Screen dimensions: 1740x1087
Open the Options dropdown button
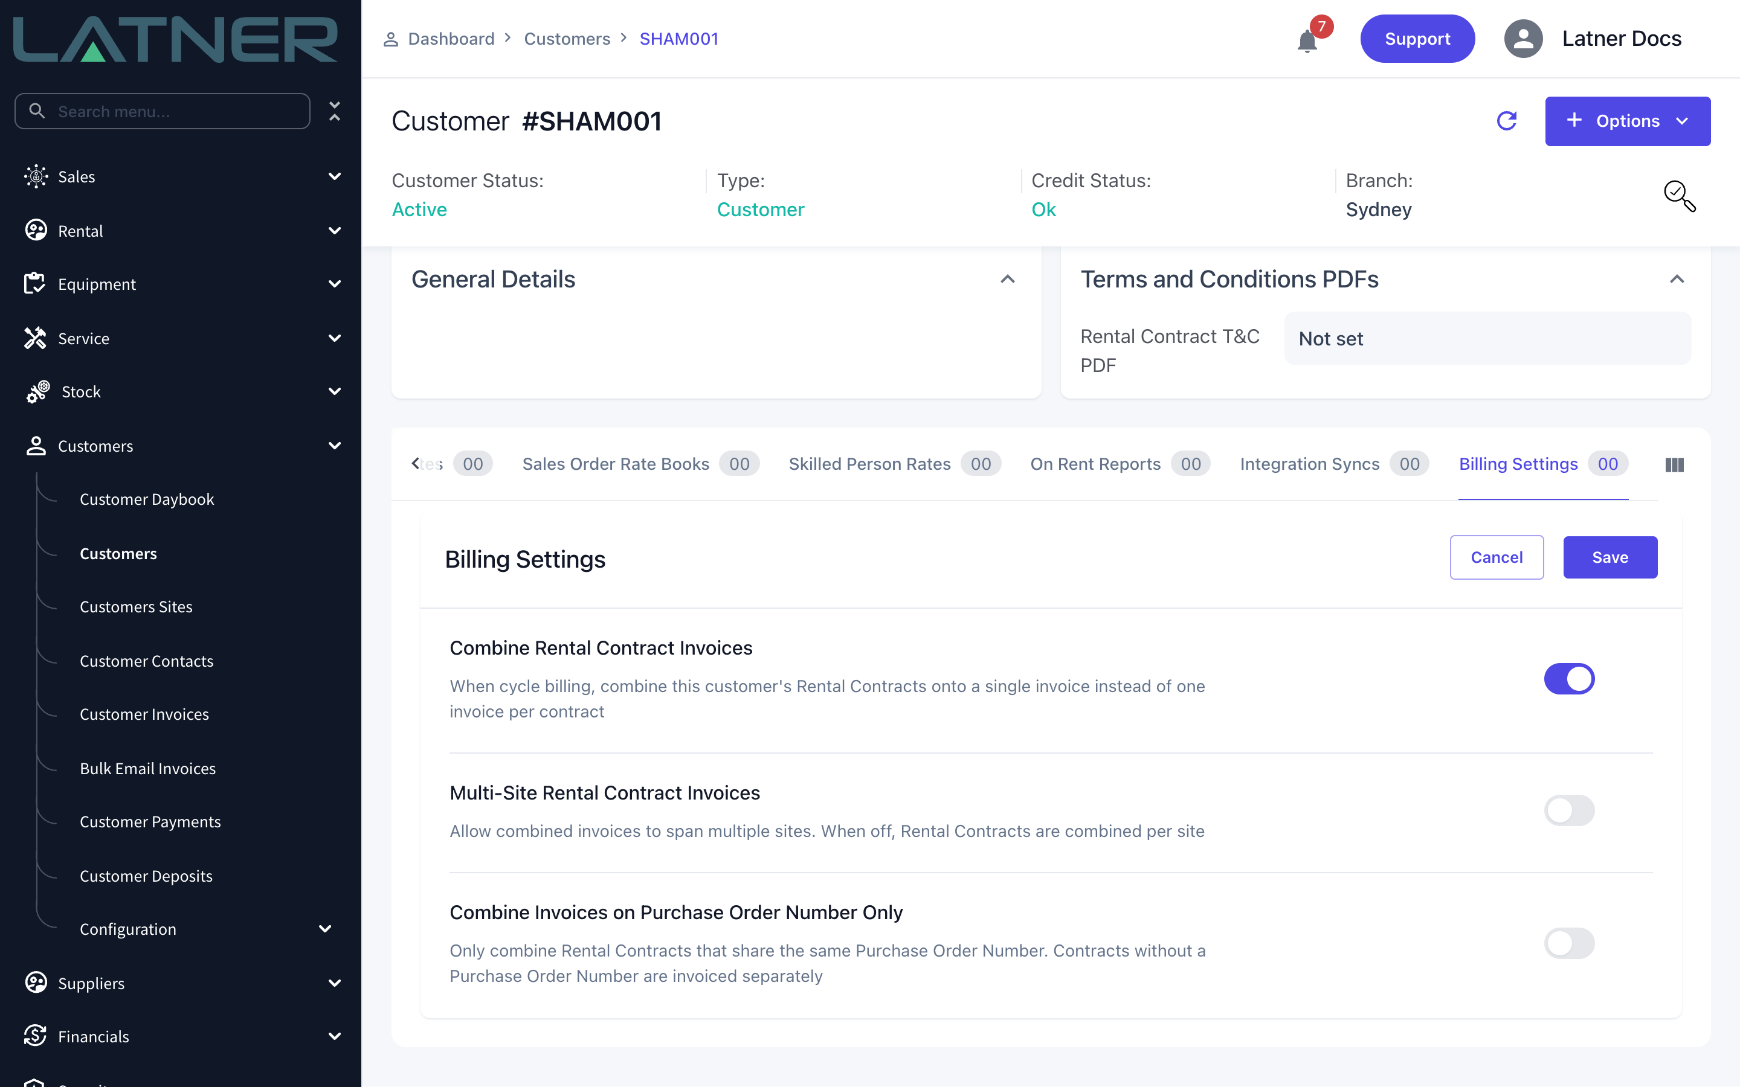(1627, 121)
